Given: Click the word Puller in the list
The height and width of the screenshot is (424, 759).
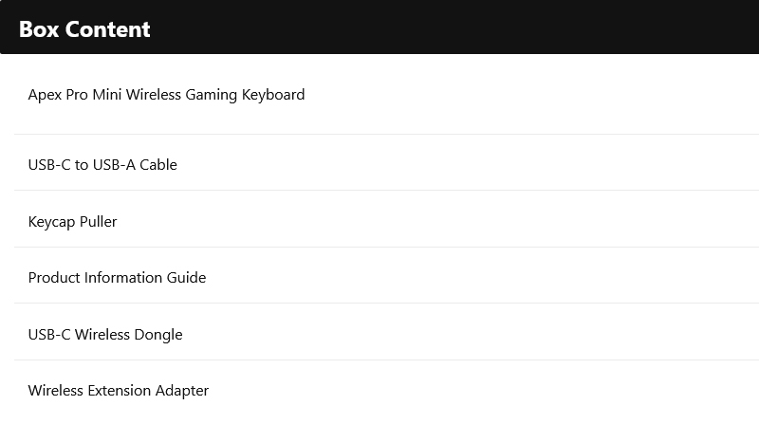Looking at the screenshot, I should (x=99, y=222).
